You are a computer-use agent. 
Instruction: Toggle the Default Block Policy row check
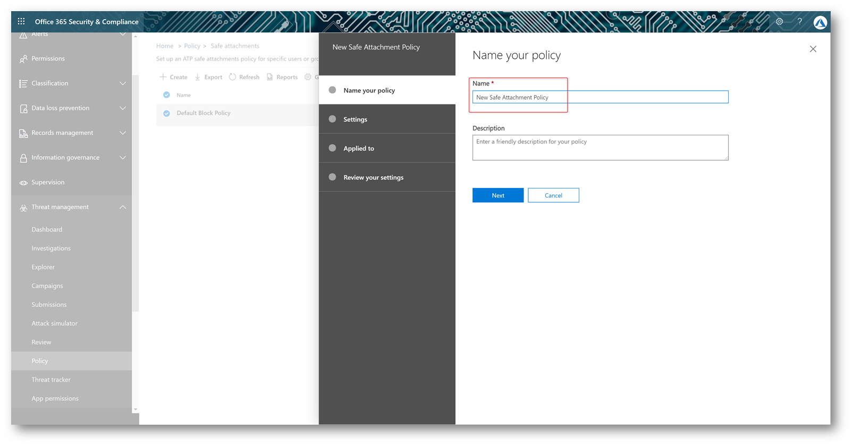[x=166, y=113]
